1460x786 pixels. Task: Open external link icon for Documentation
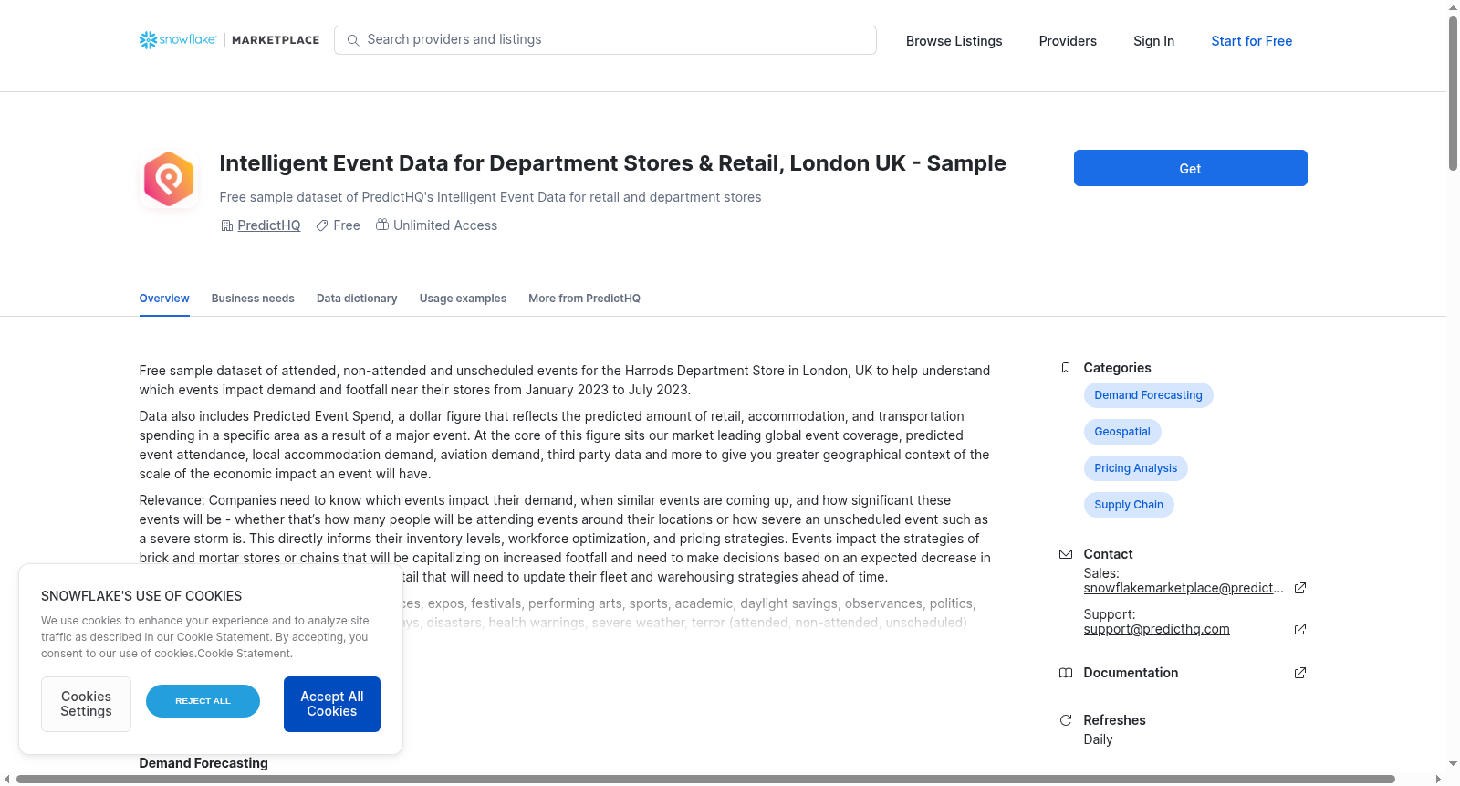(x=1300, y=673)
